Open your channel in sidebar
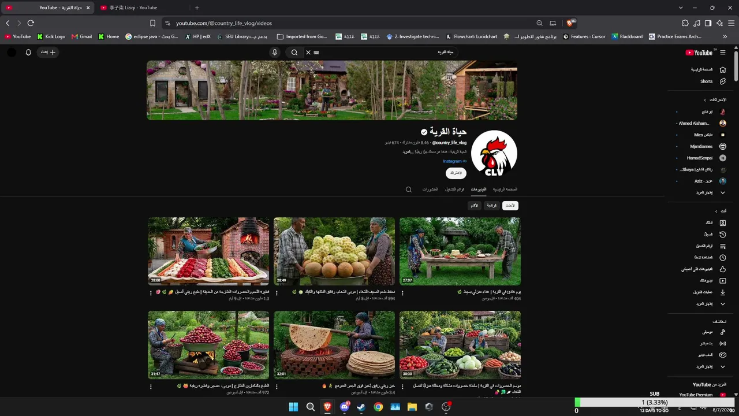The width and height of the screenshot is (739, 416). pyautogui.click(x=722, y=223)
